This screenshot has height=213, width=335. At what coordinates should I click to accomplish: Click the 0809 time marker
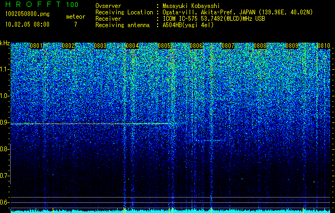292,46
